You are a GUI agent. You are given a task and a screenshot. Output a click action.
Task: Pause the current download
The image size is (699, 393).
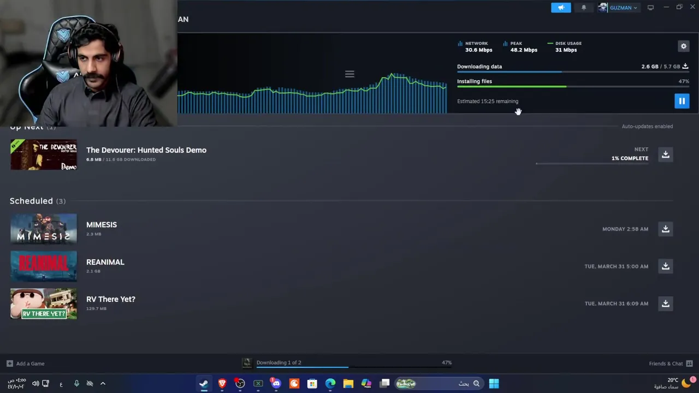[682, 101]
